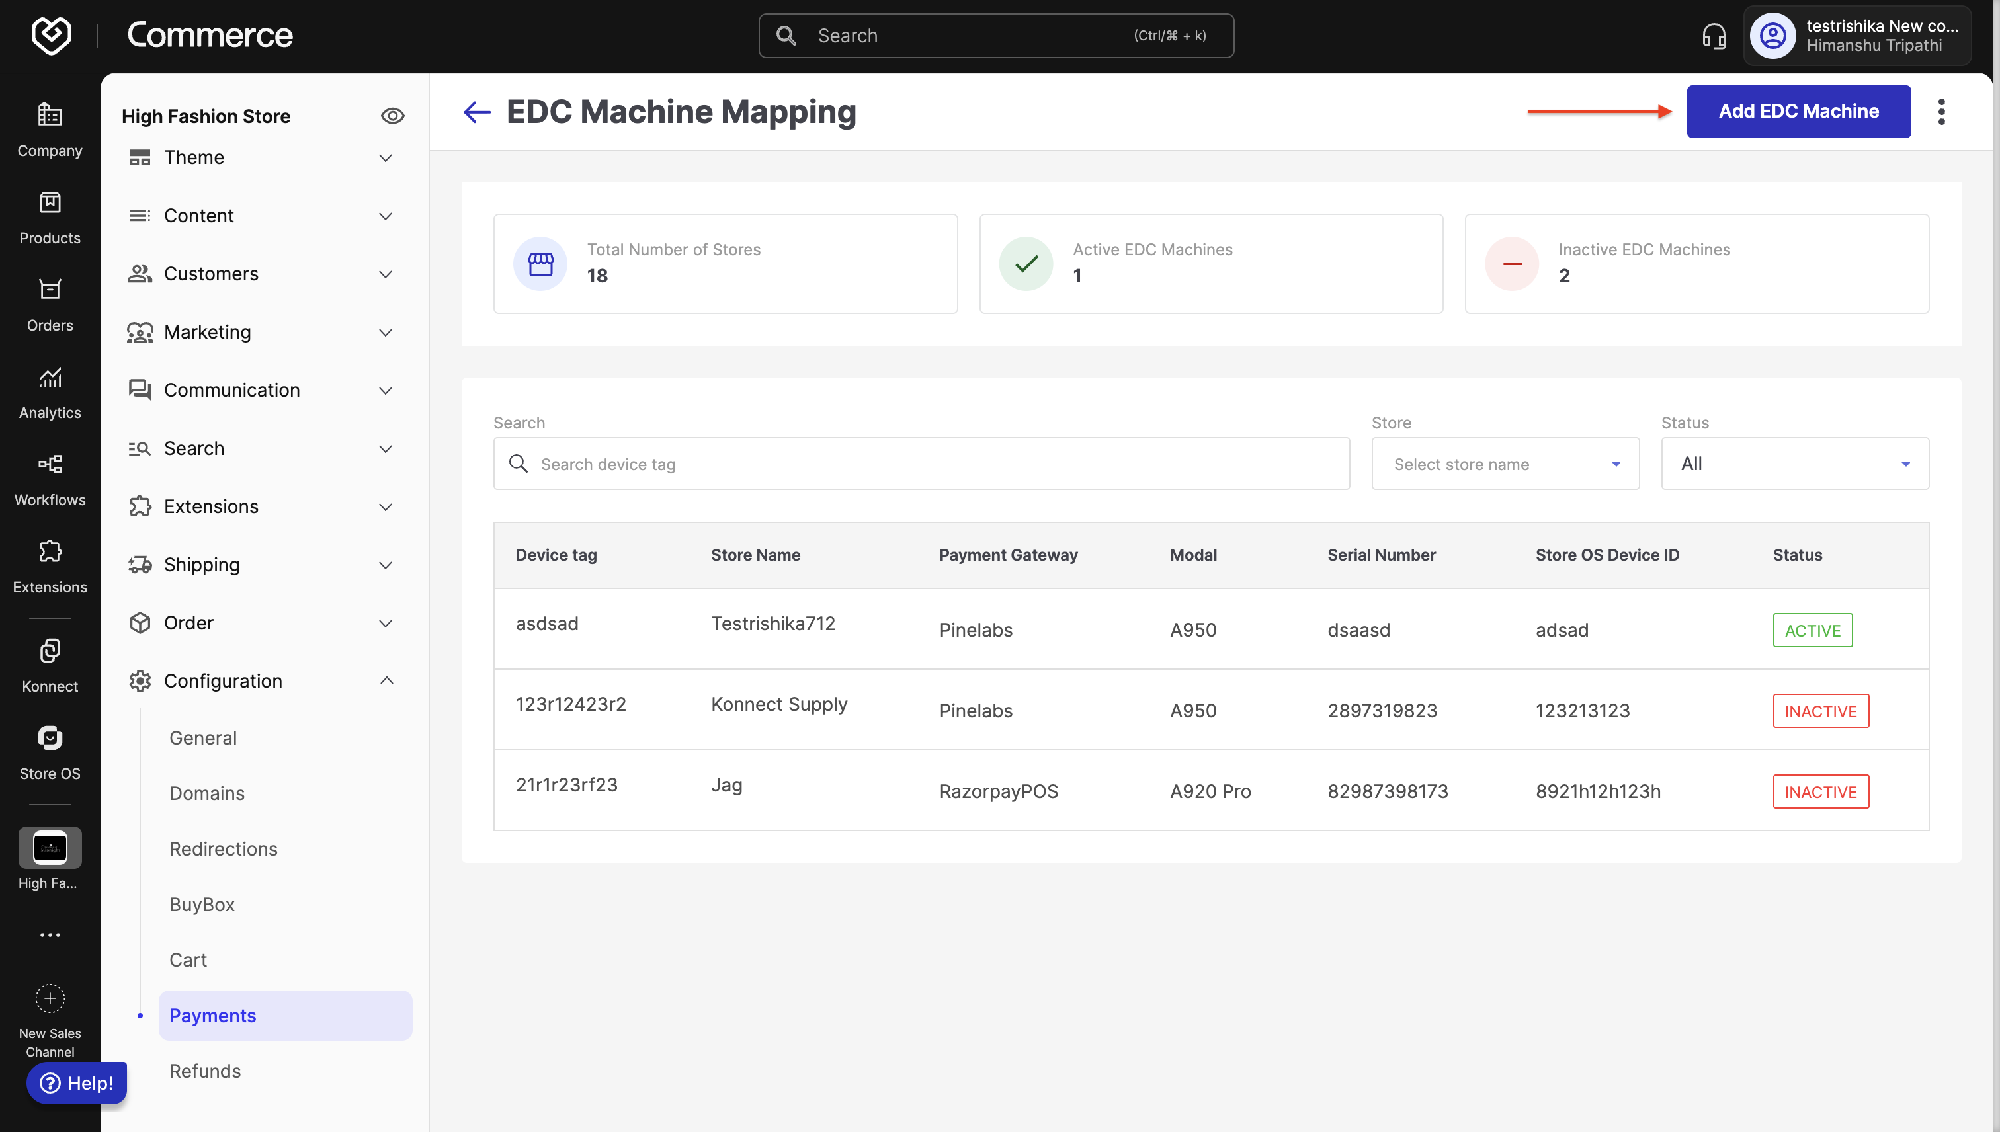Click the Search device tag field
Screen dimensions: 2000x1132
point(921,464)
